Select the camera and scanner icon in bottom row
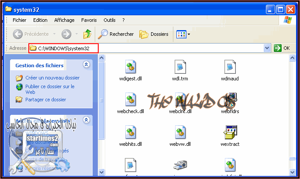 click(180, 165)
